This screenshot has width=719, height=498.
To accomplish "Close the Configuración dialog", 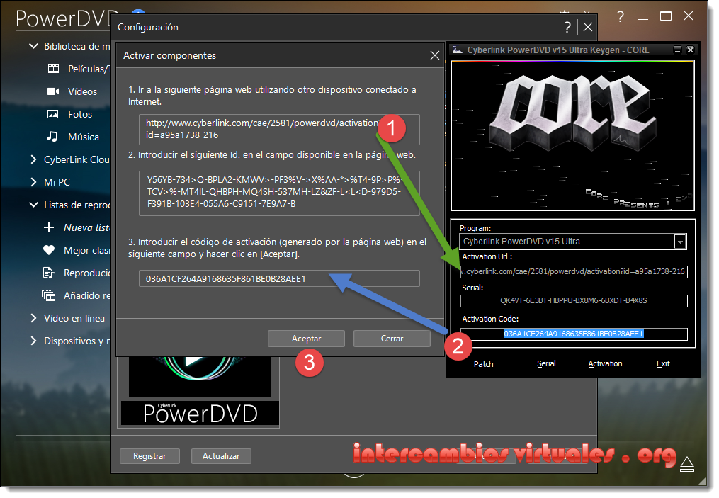I will pyautogui.click(x=588, y=27).
